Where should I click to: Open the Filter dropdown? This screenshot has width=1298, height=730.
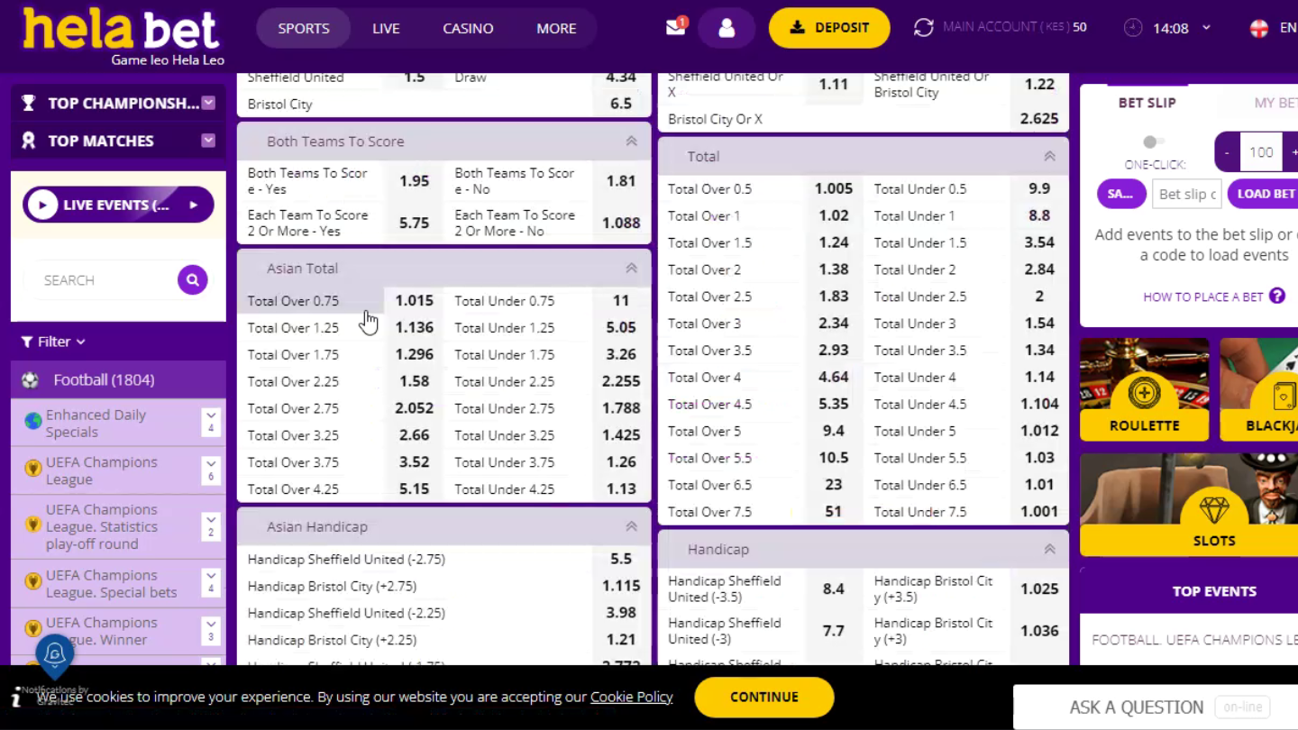pyautogui.click(x=54, y=342)
